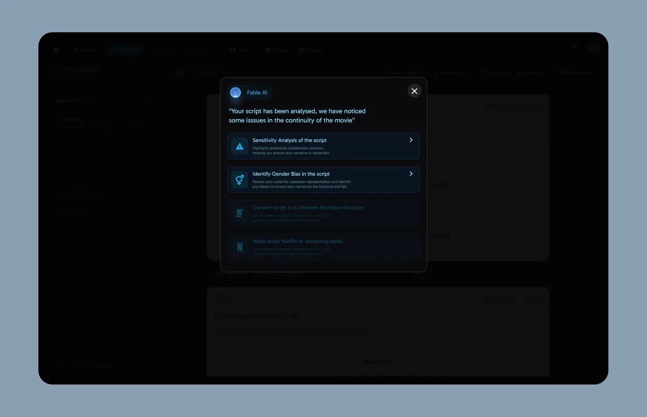Expand Identify Gender Bias with its chevron
Viewport: 647px width, 417px height.
click(x=411, y=174)
